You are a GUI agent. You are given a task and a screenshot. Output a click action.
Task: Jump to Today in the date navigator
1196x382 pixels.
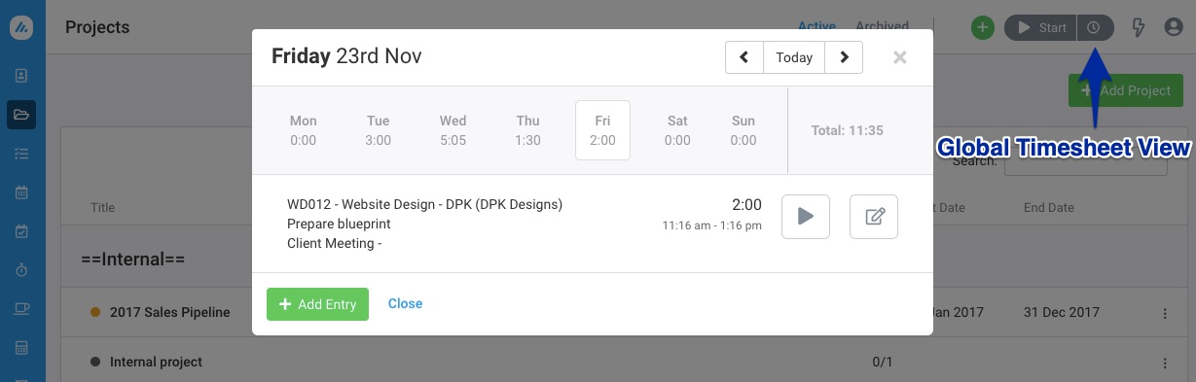(794, 57)
